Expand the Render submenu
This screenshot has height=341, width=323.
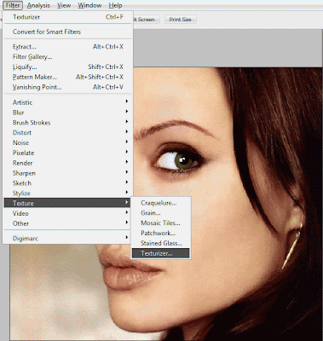(x=68, y=163)
